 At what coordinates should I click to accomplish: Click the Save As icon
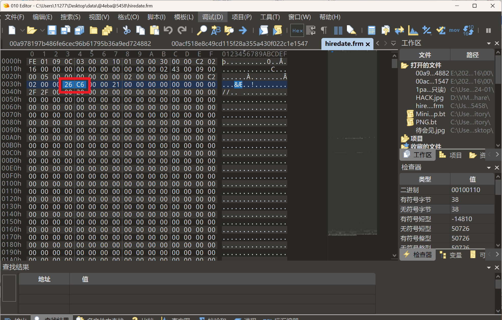(x=66, y=31)
